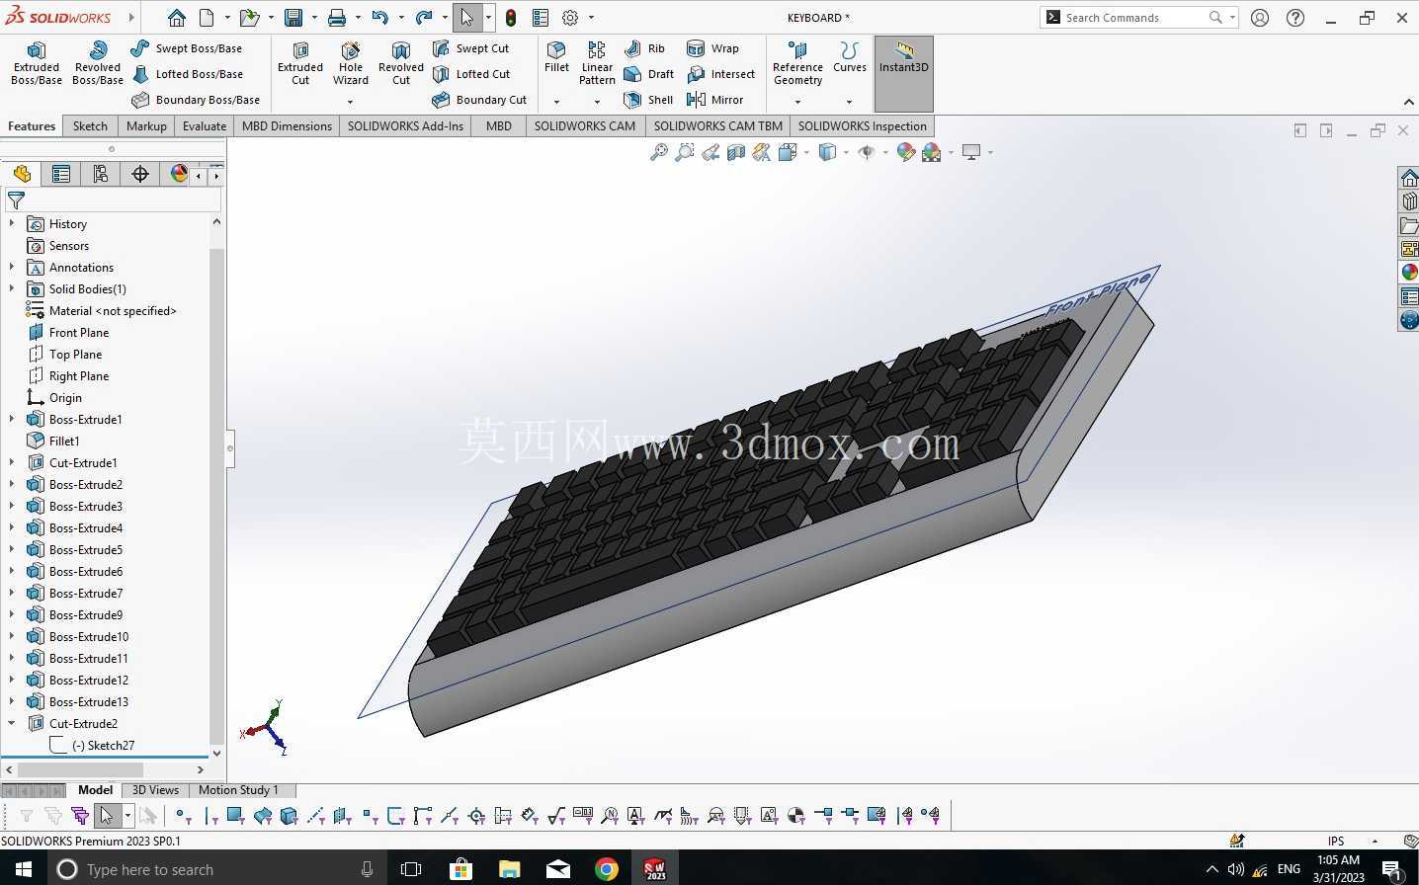Select Front Plane in tree
The height and width of the screenshot is (885, 1419).
(79, 333)
